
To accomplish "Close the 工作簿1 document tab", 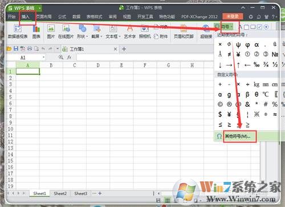I will pos(115,49).
